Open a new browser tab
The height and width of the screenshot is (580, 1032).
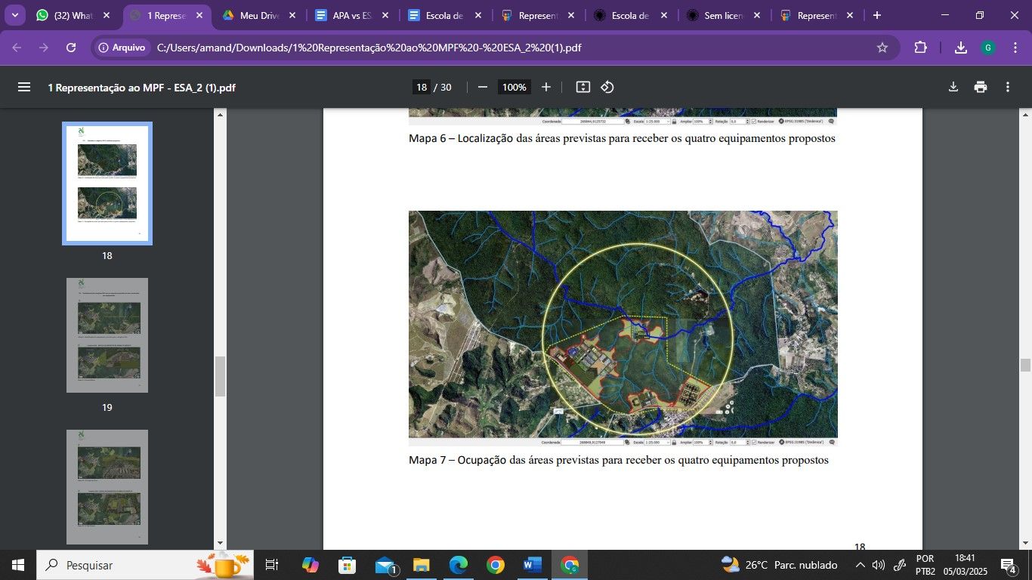point(877,15)
